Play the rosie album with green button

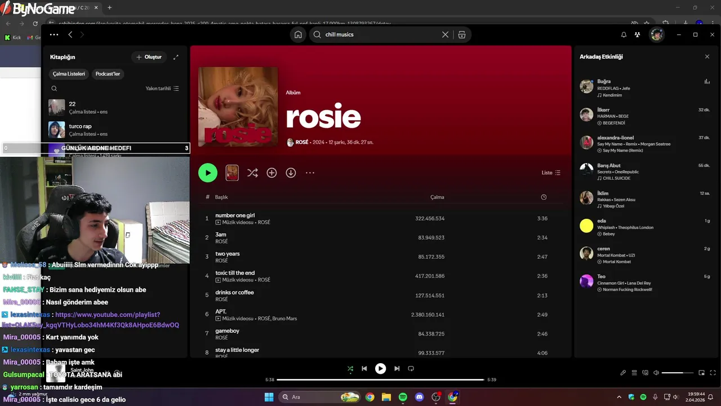tap(208, 173)
